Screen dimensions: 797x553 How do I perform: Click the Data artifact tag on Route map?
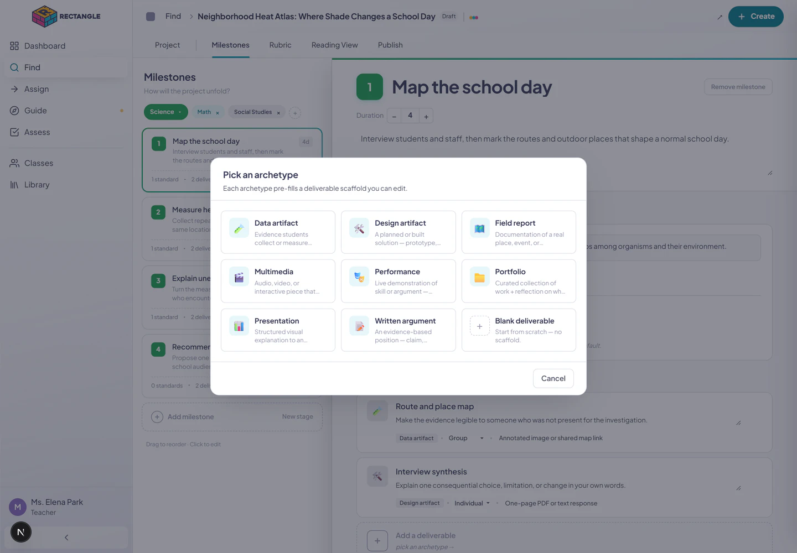pos(416,438)
